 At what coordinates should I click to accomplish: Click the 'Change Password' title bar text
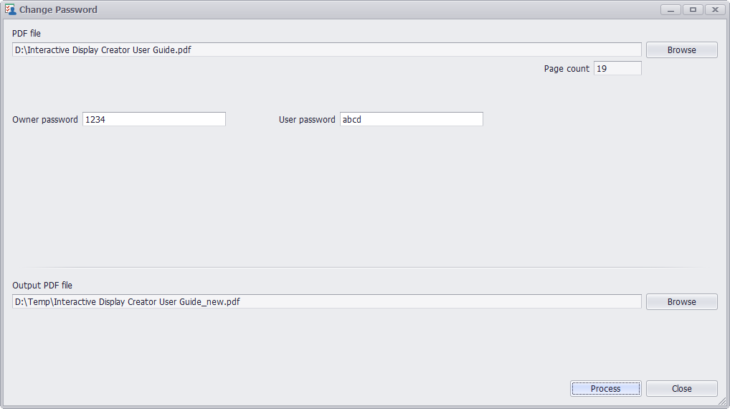point(58,10)
